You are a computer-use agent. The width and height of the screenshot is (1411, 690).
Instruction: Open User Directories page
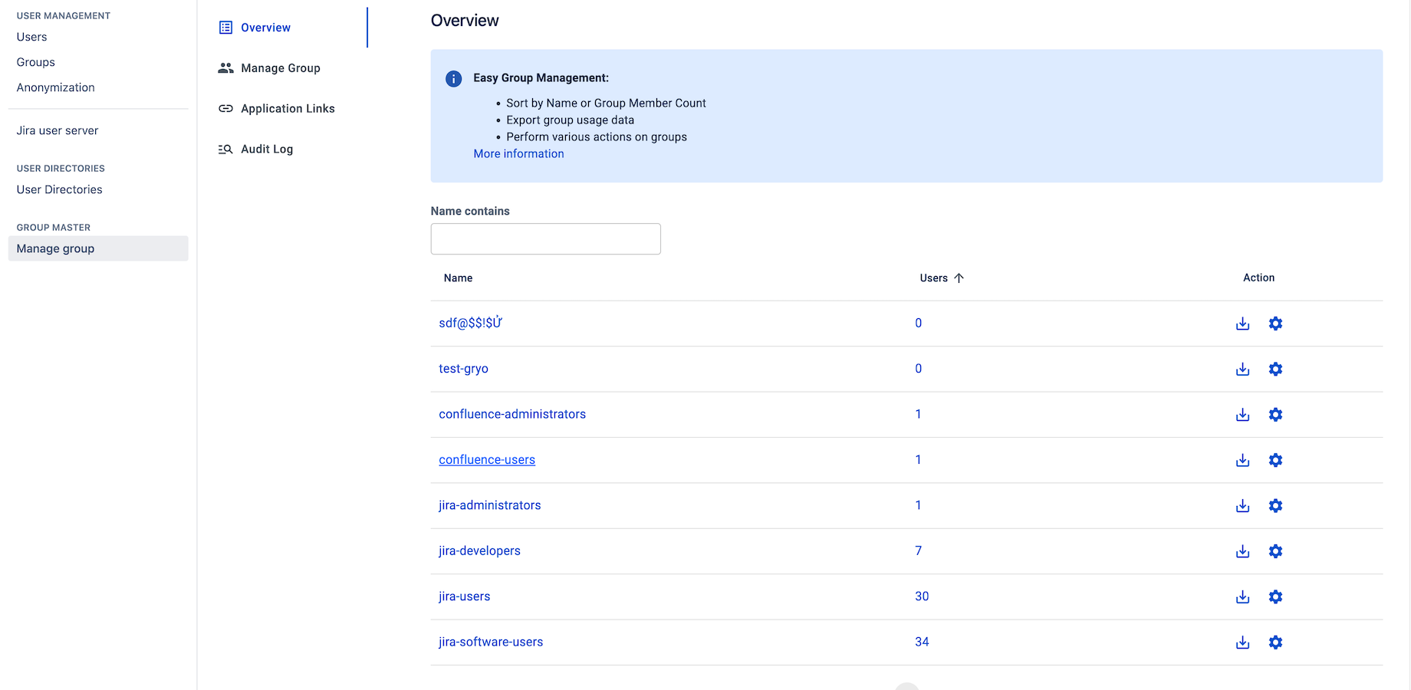coord(59,189)
